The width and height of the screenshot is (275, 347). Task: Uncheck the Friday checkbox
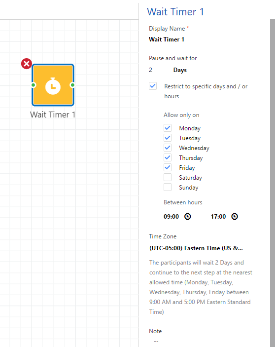tap(168, 167)
